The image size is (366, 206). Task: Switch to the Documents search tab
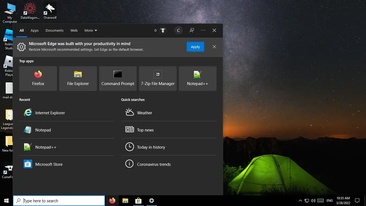54,30
